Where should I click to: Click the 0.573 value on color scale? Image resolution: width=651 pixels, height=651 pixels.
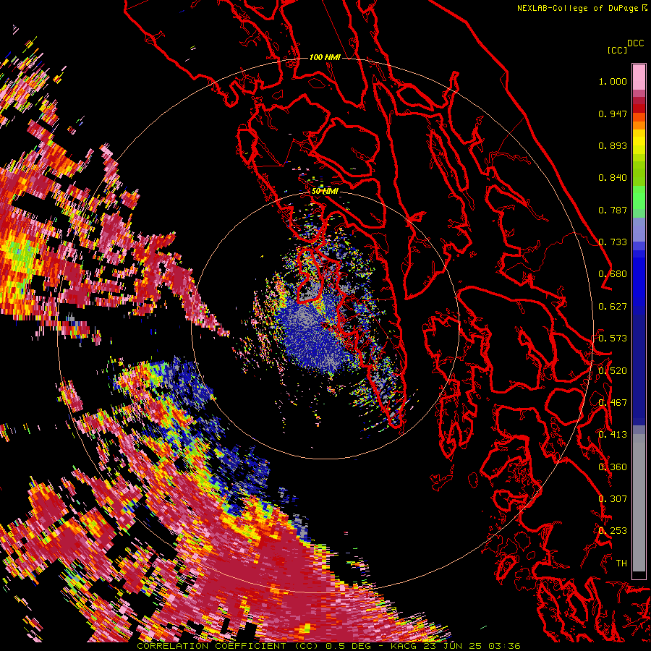(x=613, y=339)
